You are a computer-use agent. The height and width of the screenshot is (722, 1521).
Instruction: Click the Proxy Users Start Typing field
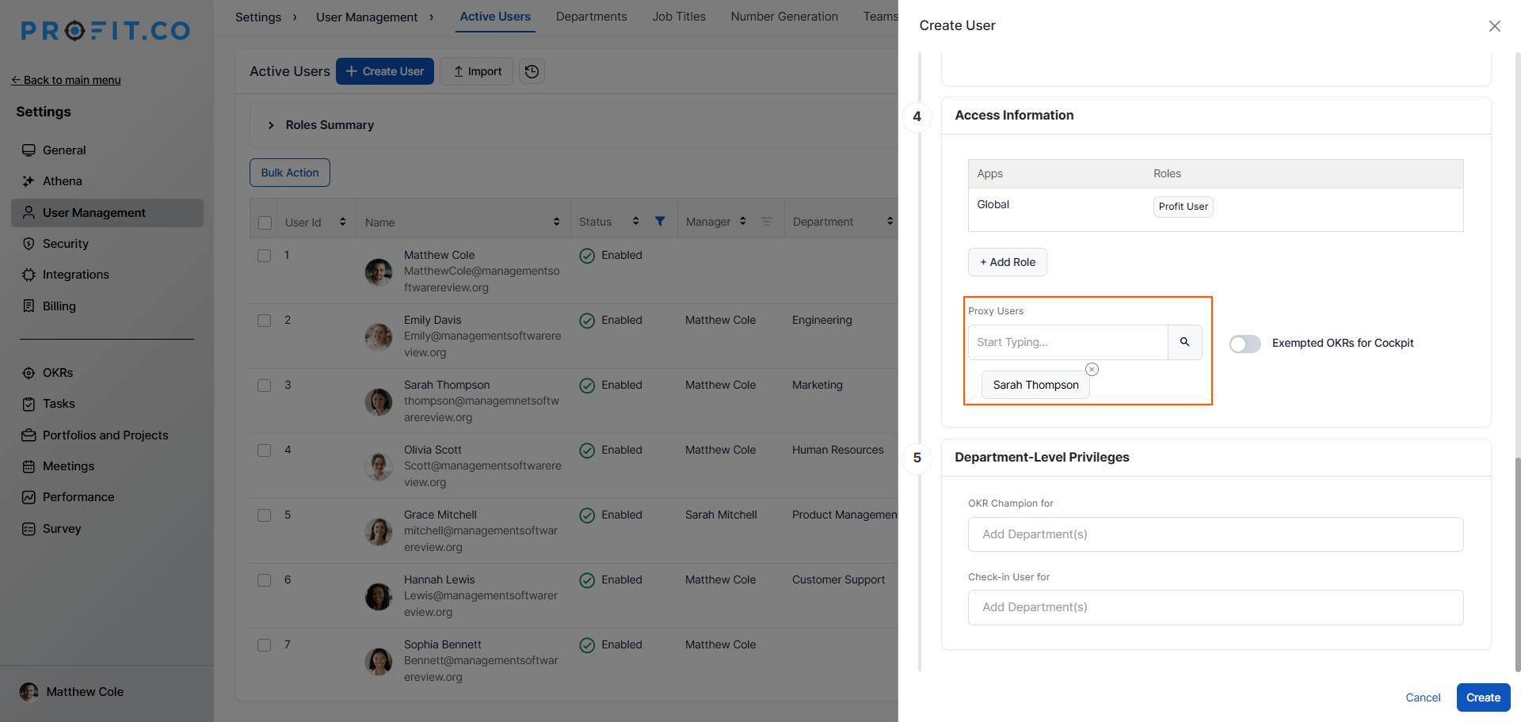(x=1067, y=342)
